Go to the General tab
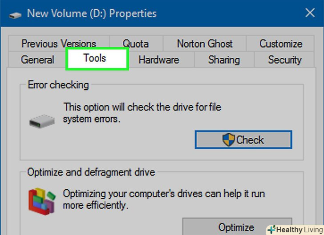The width and height of the screenshot is (324, 235). tap(37, 60)
